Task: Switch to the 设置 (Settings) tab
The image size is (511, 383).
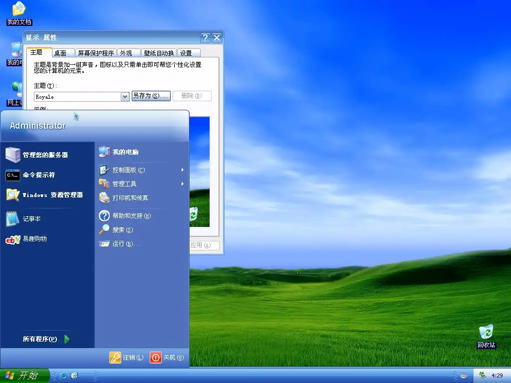Action: click(x=188, y=53)
